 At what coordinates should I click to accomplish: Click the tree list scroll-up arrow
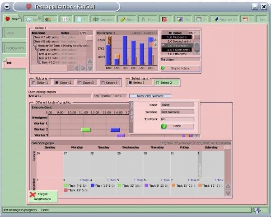coord(90,61)
